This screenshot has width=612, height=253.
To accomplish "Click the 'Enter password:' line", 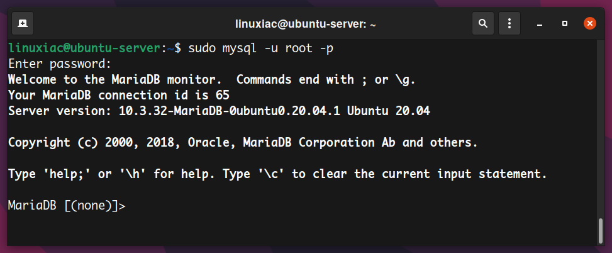I will click(x=60, y=64).
